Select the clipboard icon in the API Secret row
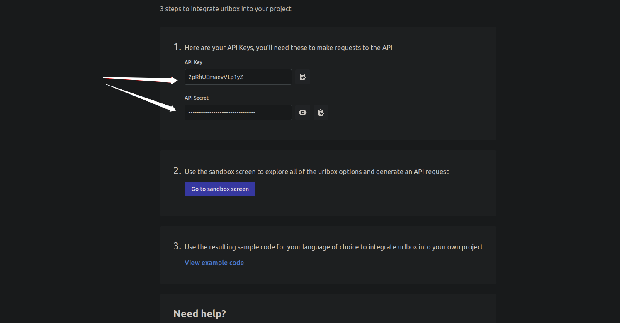 click(x=321, y=112)
